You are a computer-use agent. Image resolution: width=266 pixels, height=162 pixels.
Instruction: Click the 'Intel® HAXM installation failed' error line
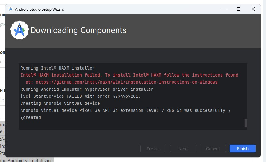[x=129, y=75]
